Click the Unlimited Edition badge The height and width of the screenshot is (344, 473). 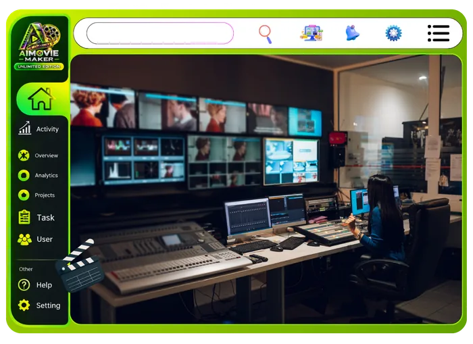pos(39,66)
